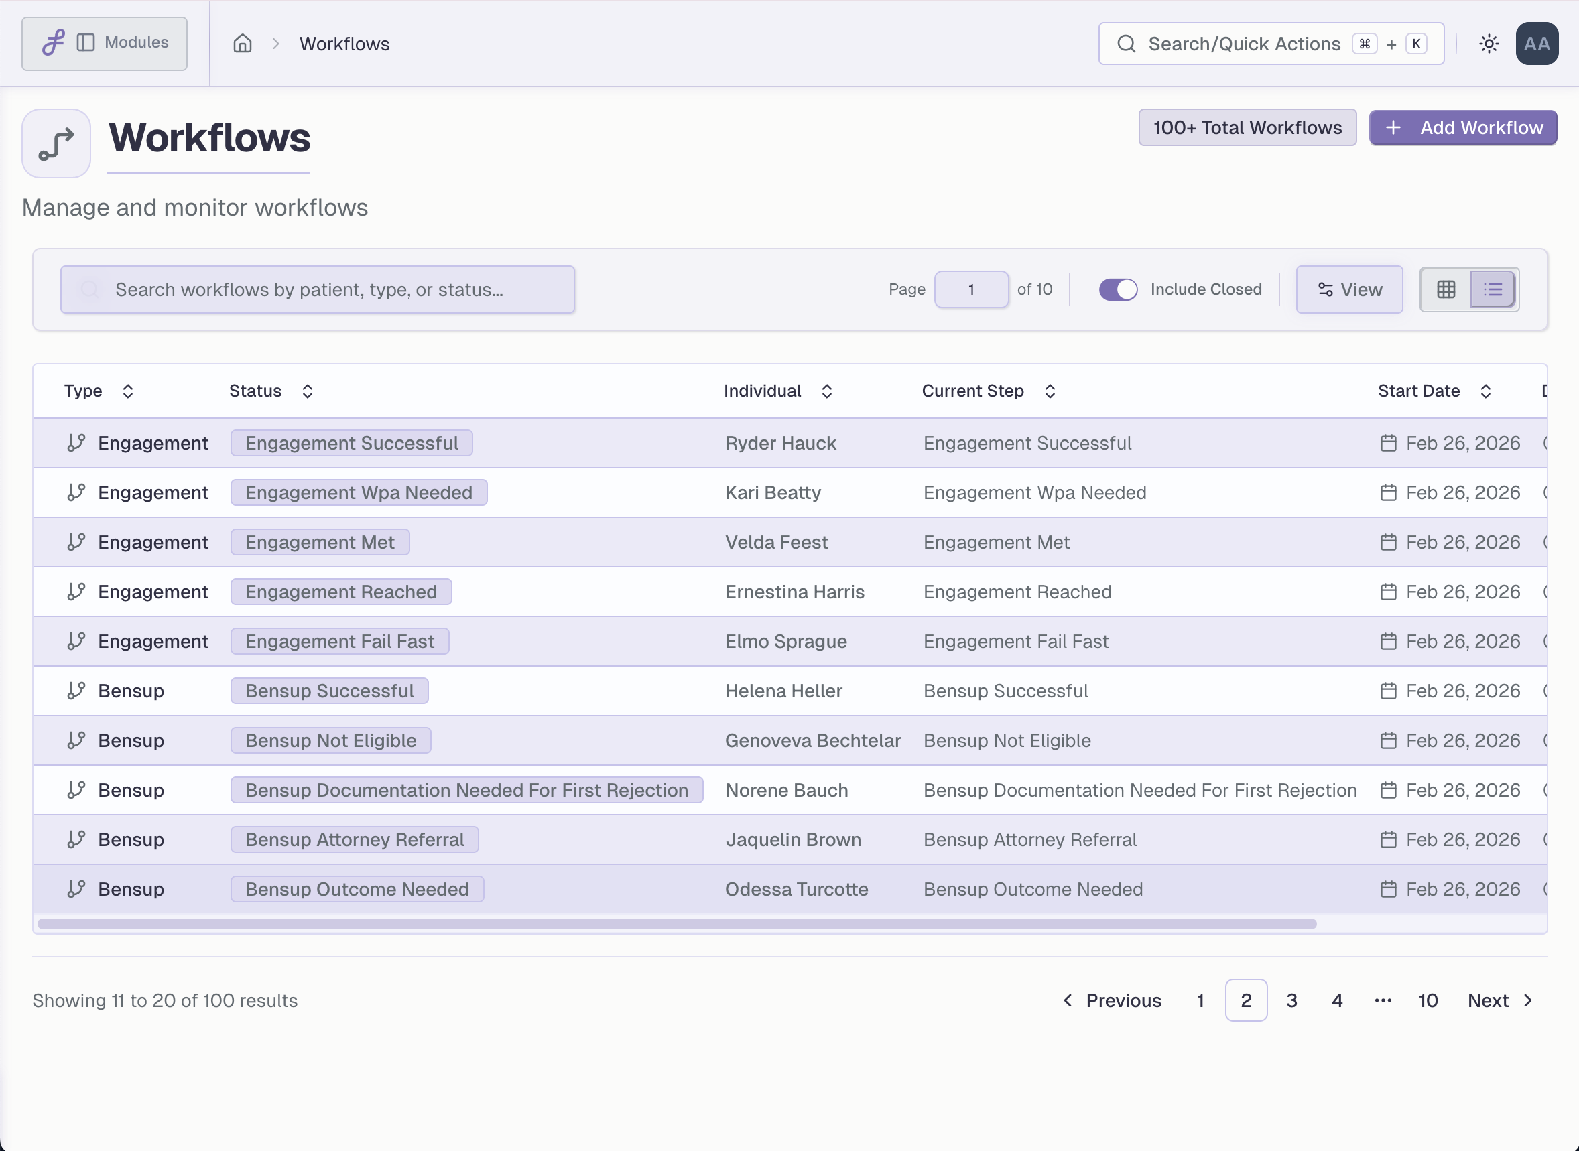Switch to list view
Image resolution: width=1579 pixels, height=1151 pixels.
tap(1493, 289)
